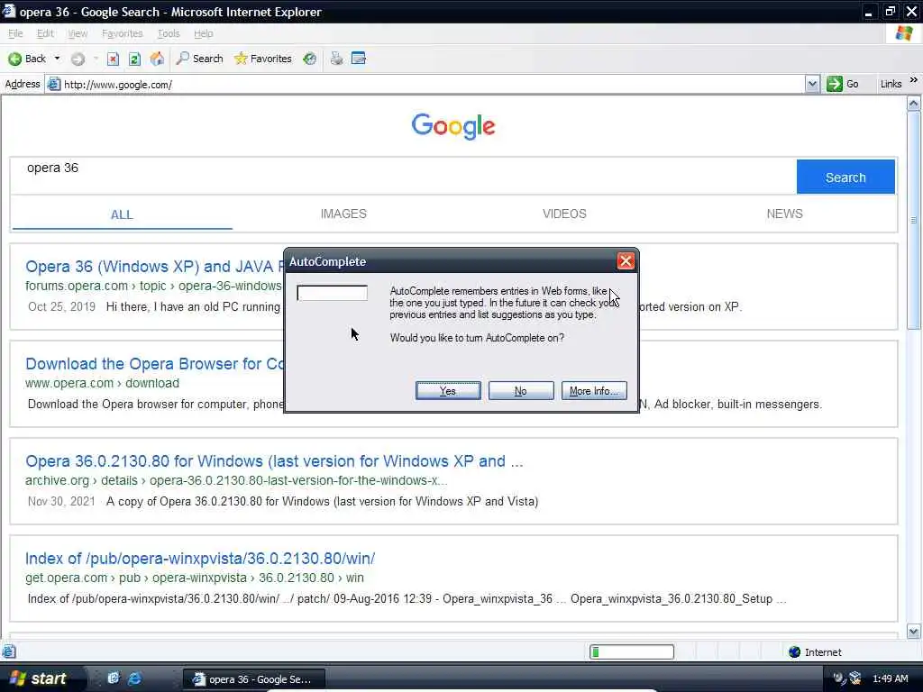
Task: Open Index of /pub/opera-winxpvista result
Action: (x=199, y=558)
